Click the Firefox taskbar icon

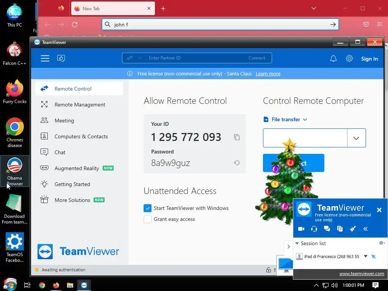pos(56,285)
